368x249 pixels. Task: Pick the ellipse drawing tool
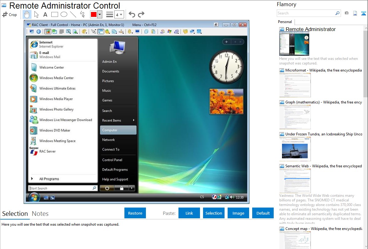tap(64, 14)
